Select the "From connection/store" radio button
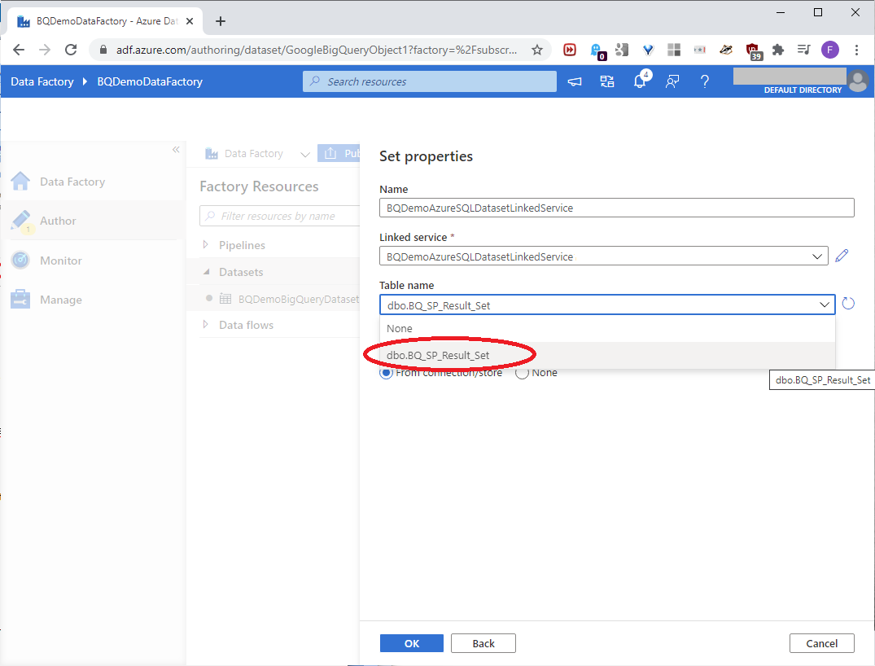 (387, 373)
